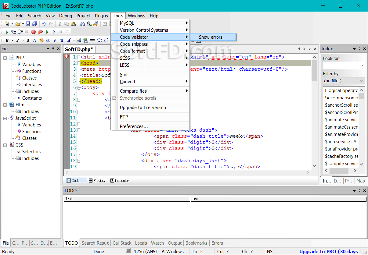Open Preferences from Tools menu

click(150, 126)
